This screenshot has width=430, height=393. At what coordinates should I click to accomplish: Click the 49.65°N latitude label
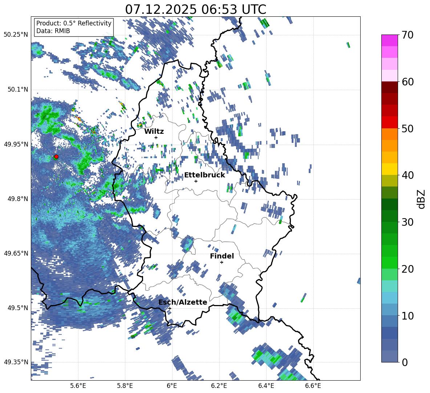16,253
